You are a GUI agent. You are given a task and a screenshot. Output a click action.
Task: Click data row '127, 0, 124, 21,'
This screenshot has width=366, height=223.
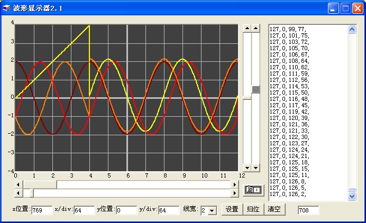pyautogui.click(x=289, y=156)
